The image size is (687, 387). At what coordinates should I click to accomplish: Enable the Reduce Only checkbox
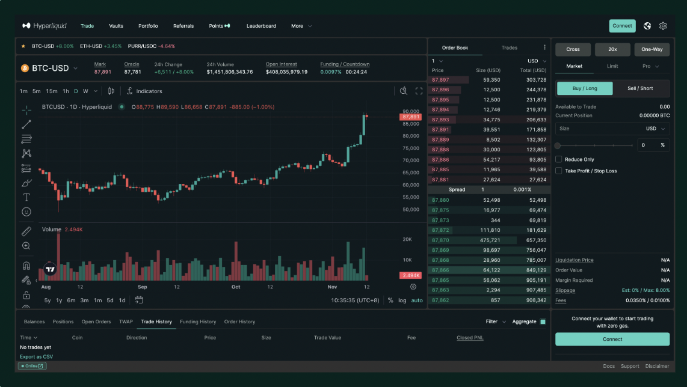pos(559,159)
